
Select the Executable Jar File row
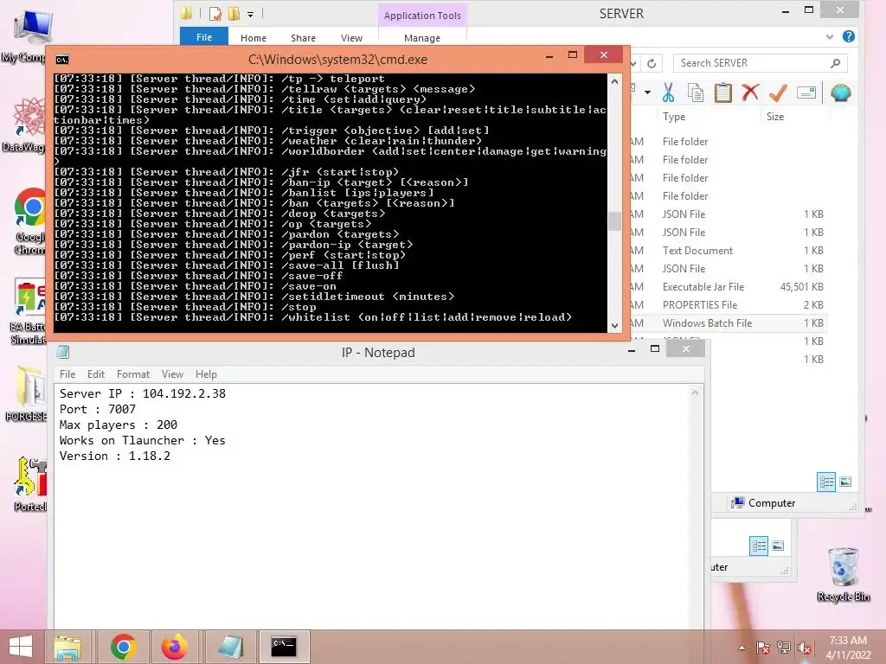[729, 287]
